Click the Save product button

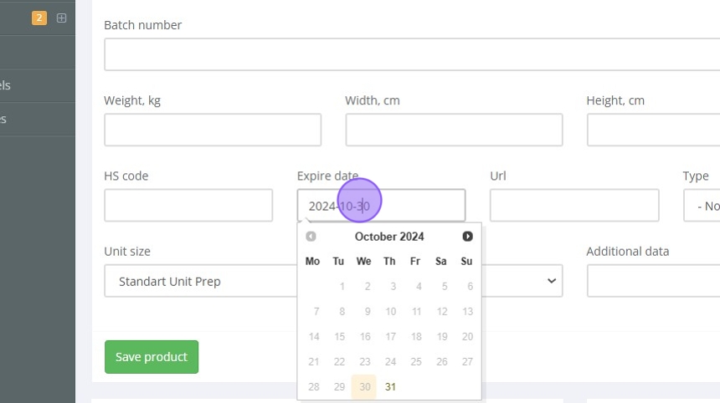(152, 357)
